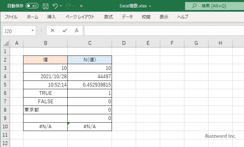The width and height of the screenshot is (244, 147).
Task: Select cell C5 containing 0.452939815
Action: [x=89, y=85]
